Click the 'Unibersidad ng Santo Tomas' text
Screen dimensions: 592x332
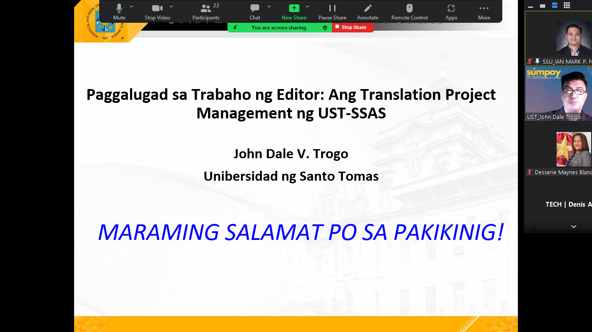coord(291,176)
